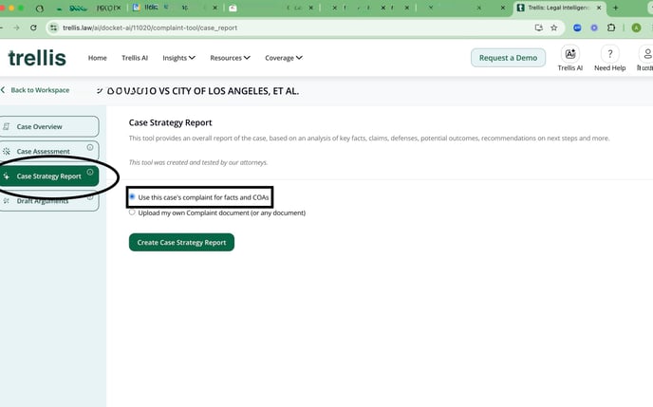Select 'Use this case's complaint' radio option
This screenshot has width=653, height=407.
132,196
